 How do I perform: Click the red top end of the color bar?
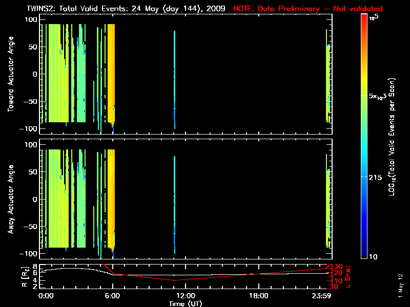click(x=364, y=17)
